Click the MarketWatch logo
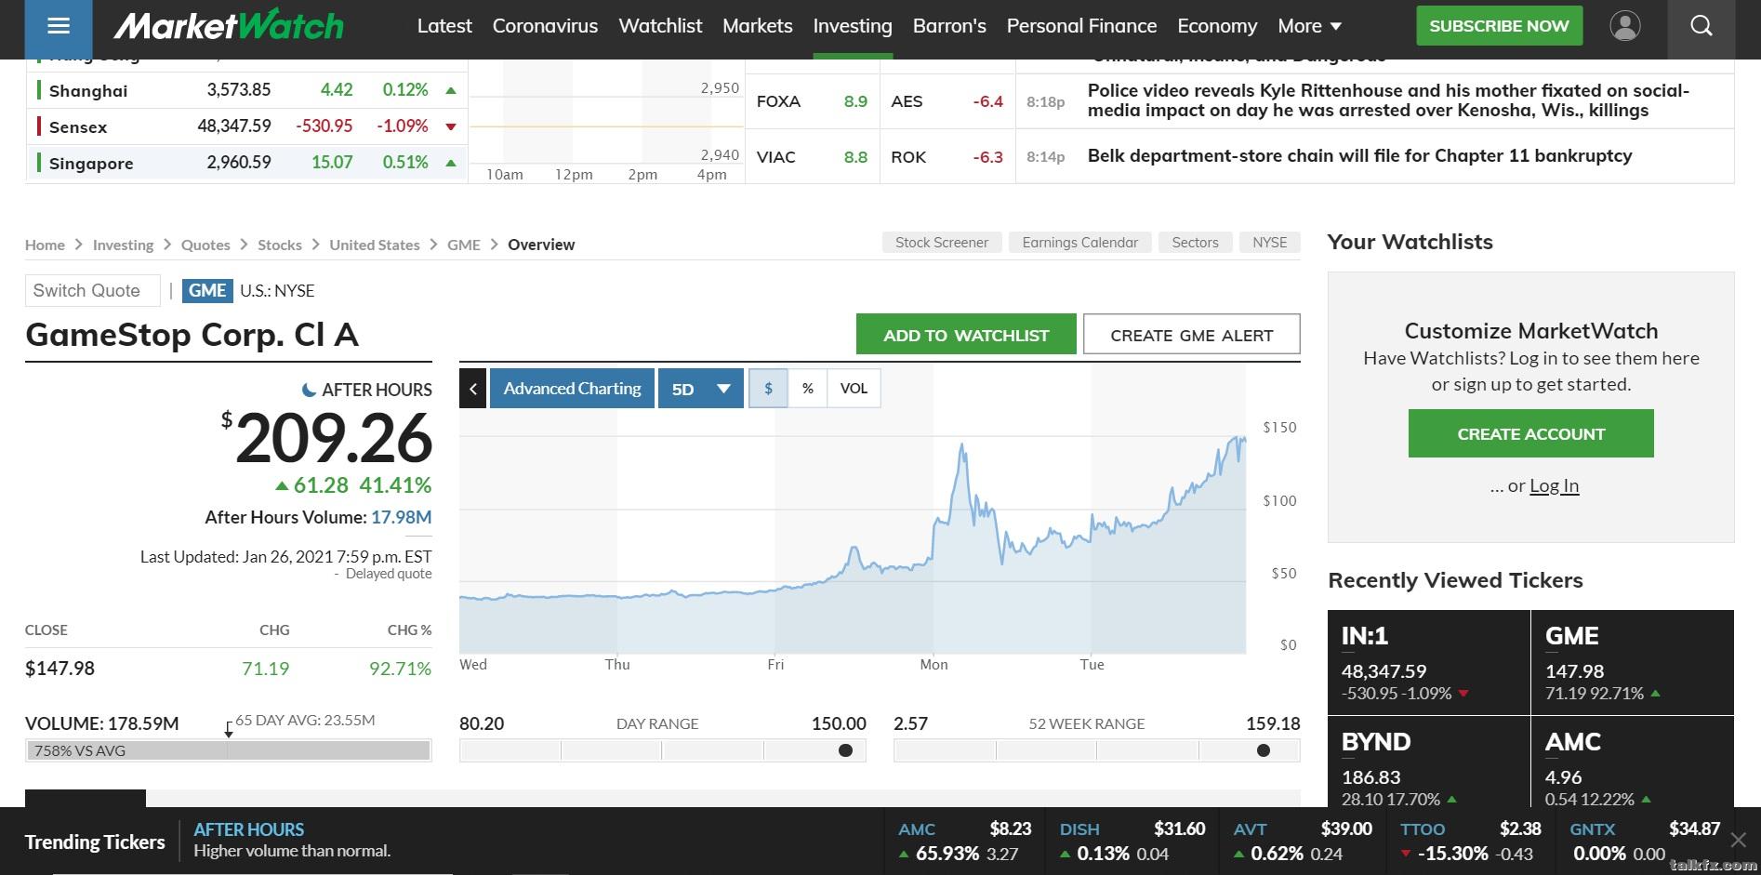Screen dimensions: 1761x875 point(229,25)
